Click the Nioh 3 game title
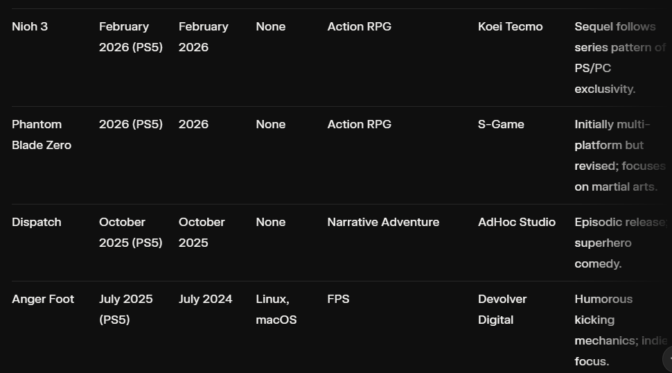 30,27
